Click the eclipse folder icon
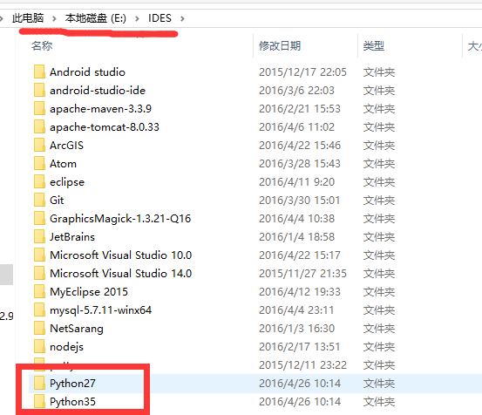 [39, 181]
